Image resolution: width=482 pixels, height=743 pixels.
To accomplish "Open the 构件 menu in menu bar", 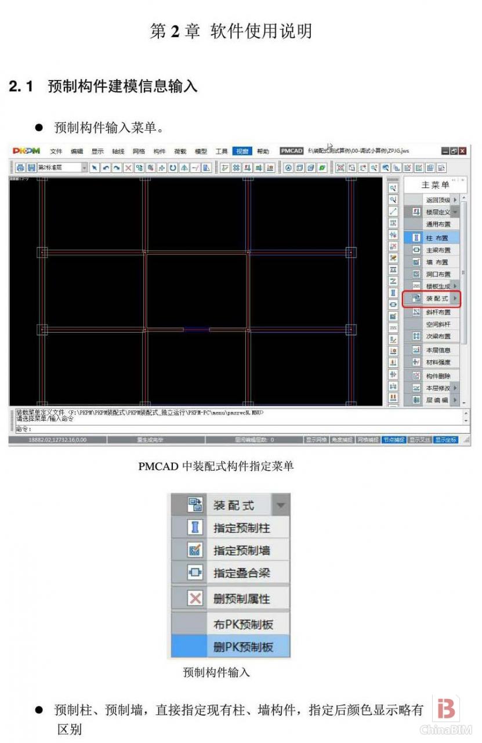I will point(159,152).
